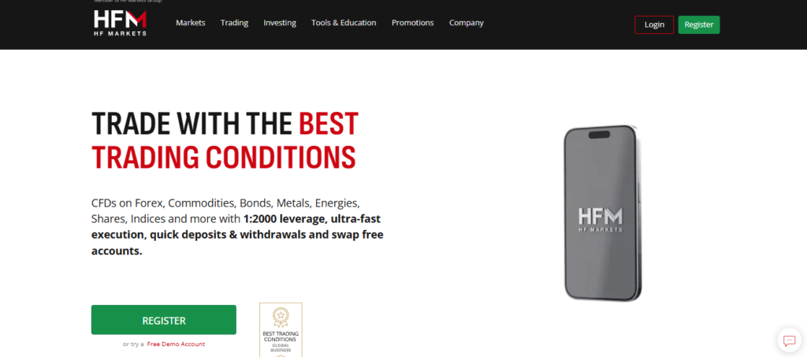Click the 'CFDs on Forex, Commodities' text
Image resolution: width=807 pixels, height=357 pixels.
pos(162,203)
